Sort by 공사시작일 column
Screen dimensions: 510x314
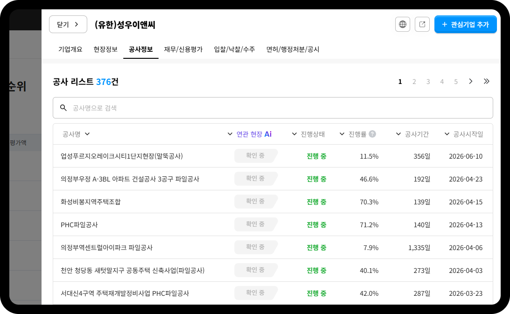coord(464,134)
